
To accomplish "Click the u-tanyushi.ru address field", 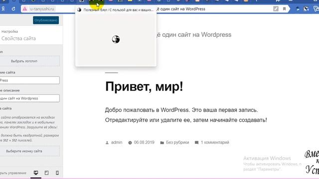I will 42,9.
